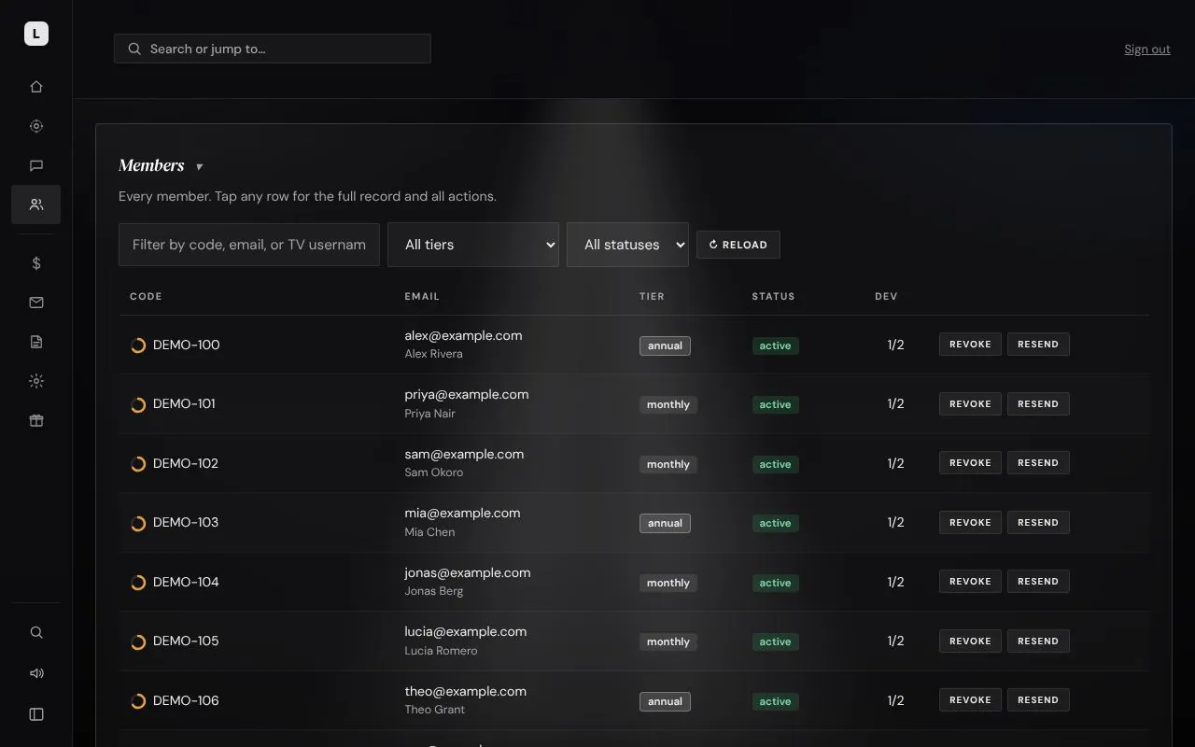
Task: Revoke access for DEMO-100
Action: tap(970, 345)
